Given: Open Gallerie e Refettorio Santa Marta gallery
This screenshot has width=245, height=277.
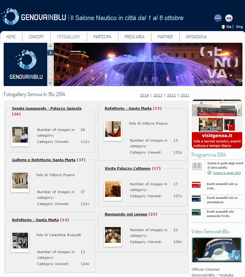Looking at the screenshot, I should 44,160.
